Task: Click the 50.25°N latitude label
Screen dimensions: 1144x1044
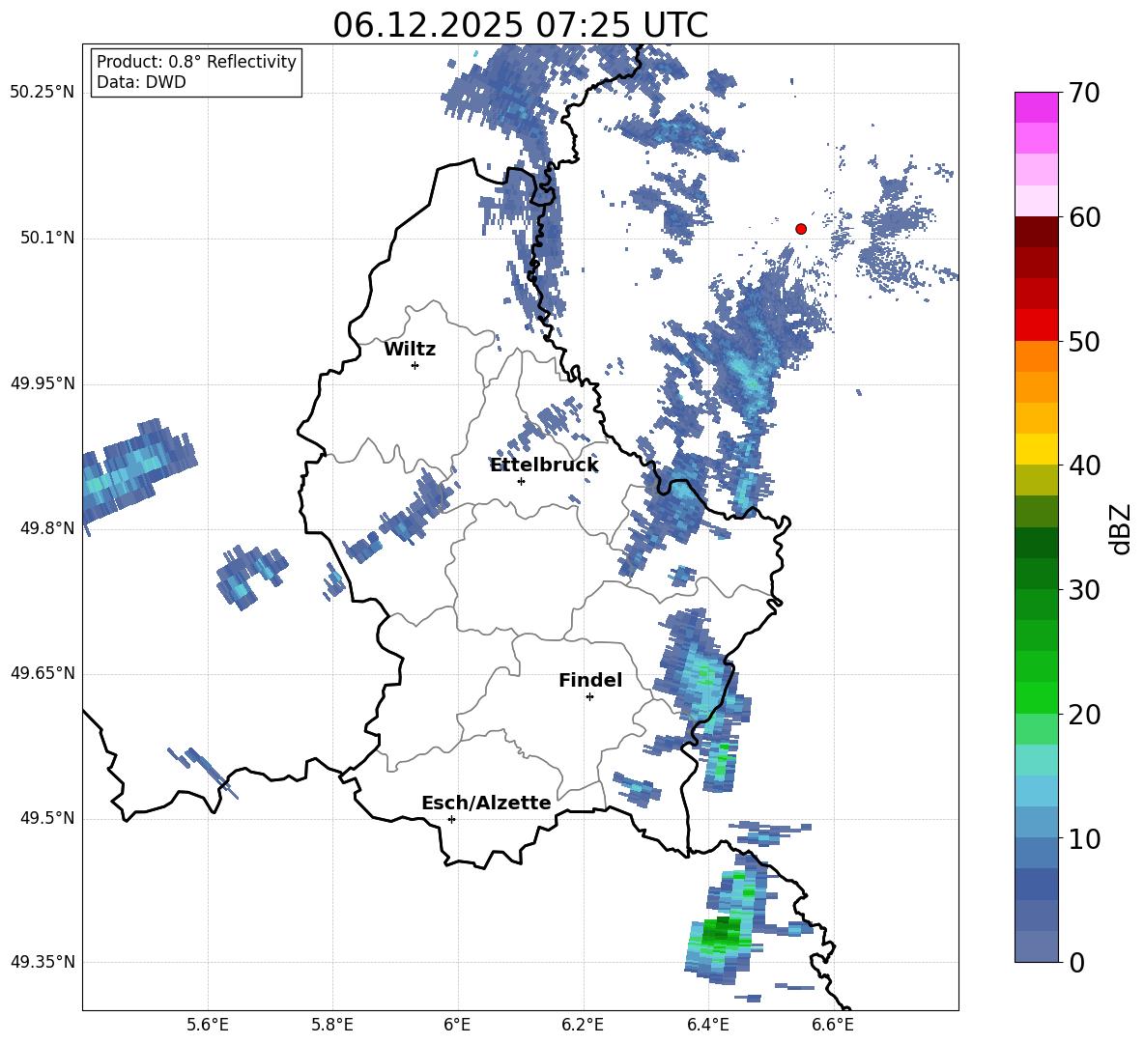Action: (x=42, y=93)
